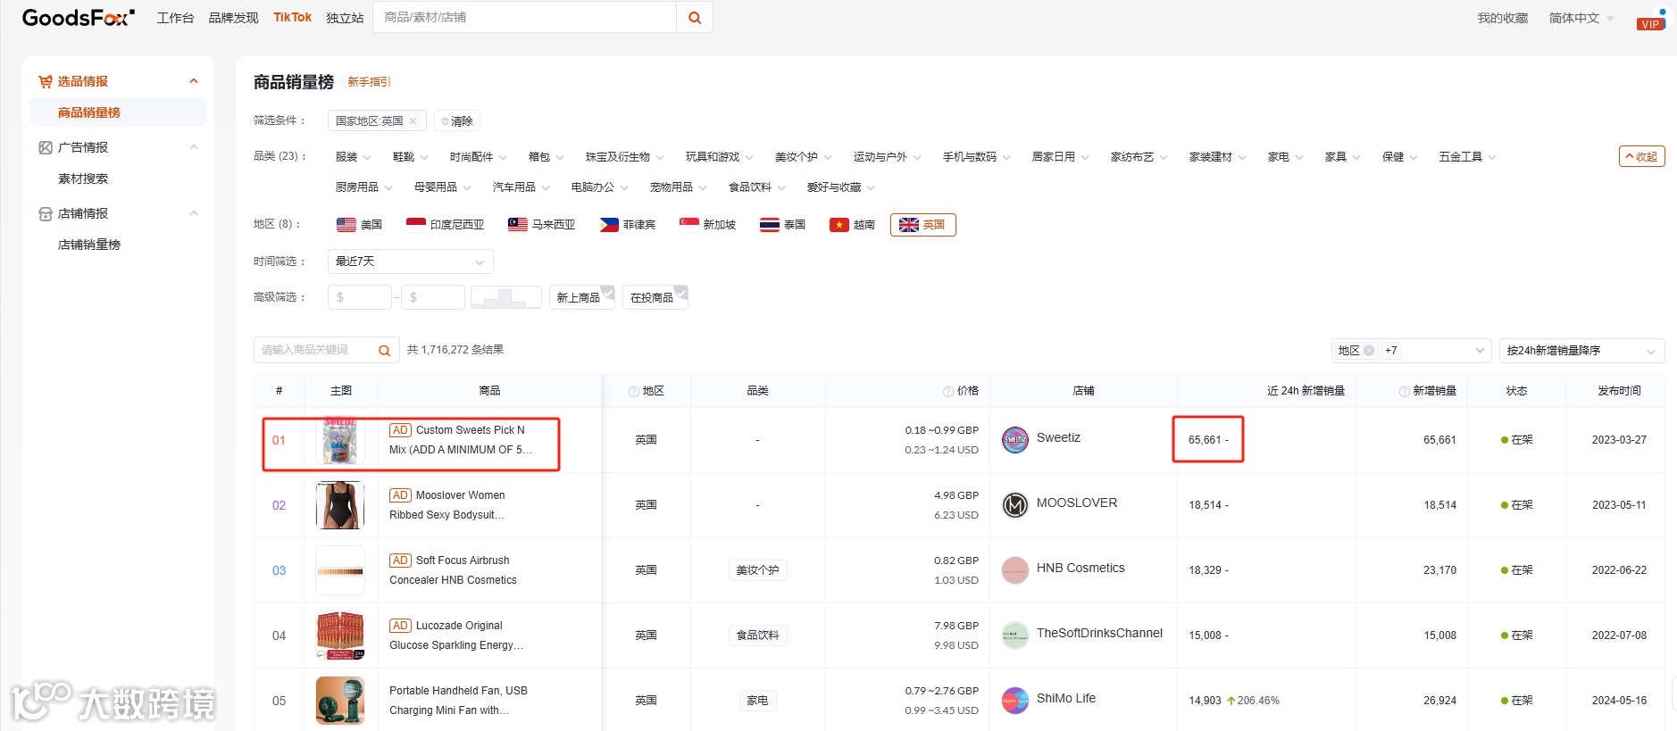Open 素材搜索 in sidebar

coord(83,179)
